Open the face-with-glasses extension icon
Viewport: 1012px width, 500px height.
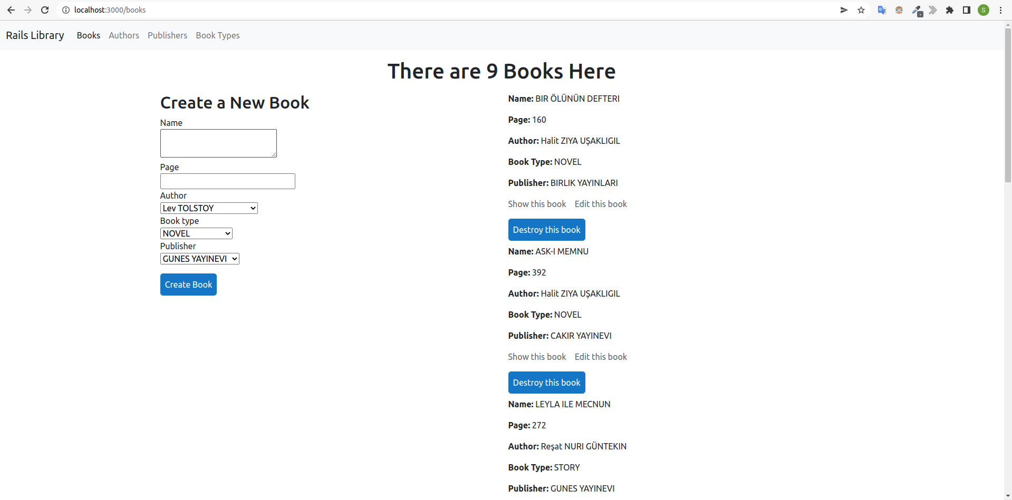899,10
